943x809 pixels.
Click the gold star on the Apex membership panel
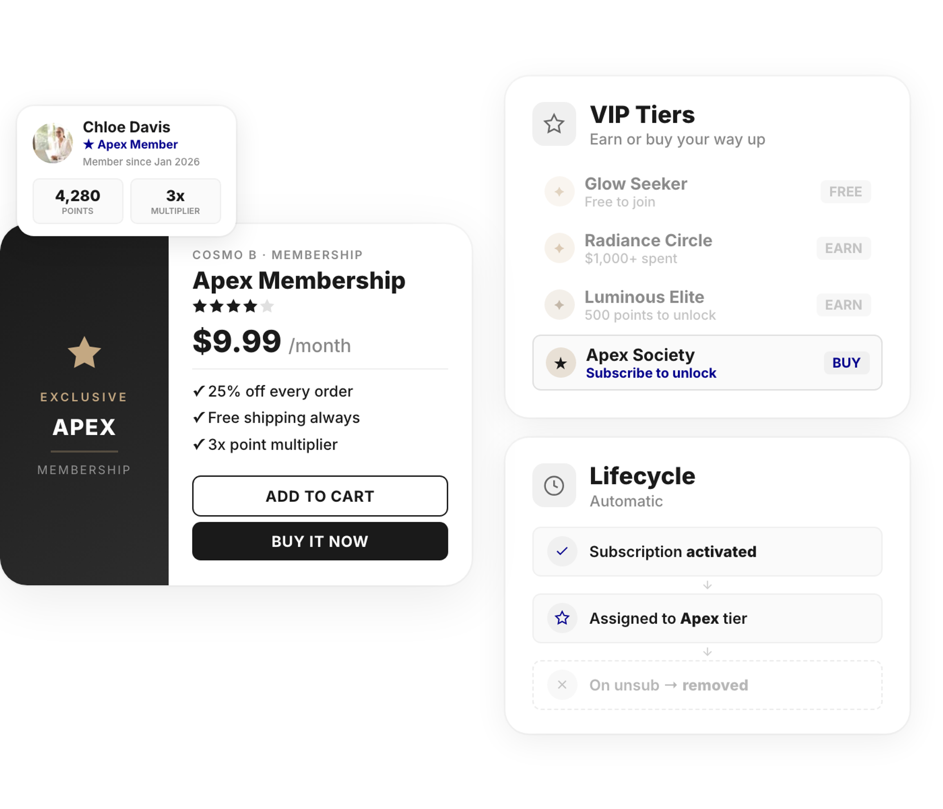pyautogui.click(x=84, y=352)
